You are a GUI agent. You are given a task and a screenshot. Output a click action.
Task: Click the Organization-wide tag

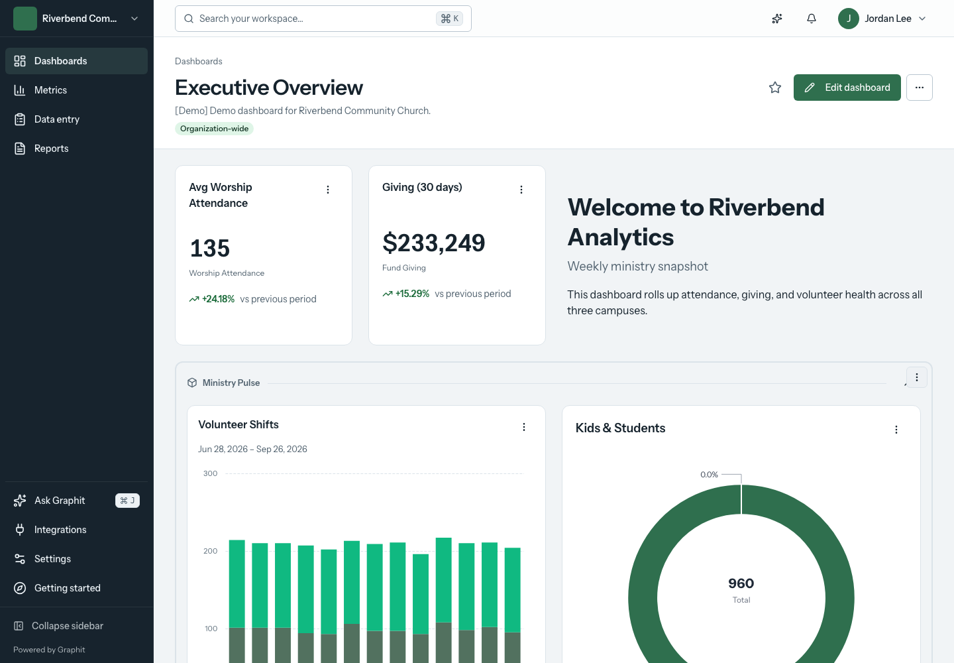pyautogui.click(x=214, y=129)
